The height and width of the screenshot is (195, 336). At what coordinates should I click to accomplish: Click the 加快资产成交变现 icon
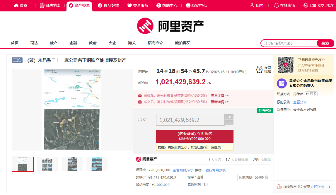(279, 187)
